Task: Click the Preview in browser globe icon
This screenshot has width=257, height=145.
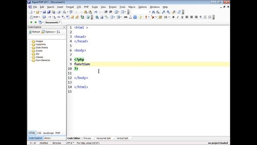Action: click(97, 17)
